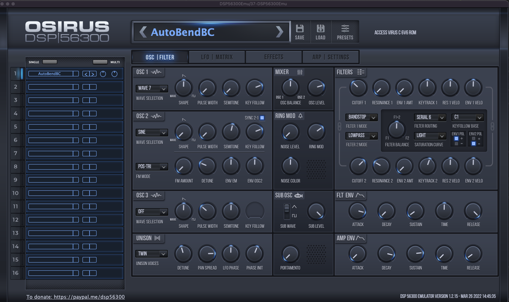Viewport: 509px width, 302px height.
Task: Select part number 16
Action: click(16, 273)
